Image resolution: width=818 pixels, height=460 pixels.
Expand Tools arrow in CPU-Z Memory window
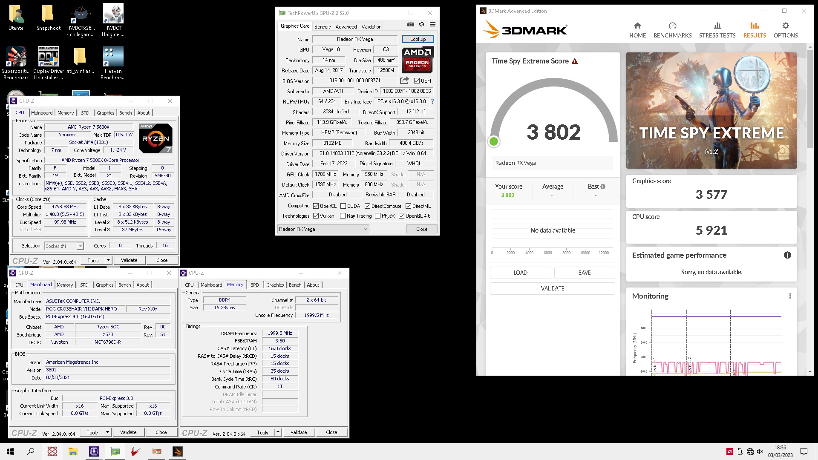tap(278, 432)
